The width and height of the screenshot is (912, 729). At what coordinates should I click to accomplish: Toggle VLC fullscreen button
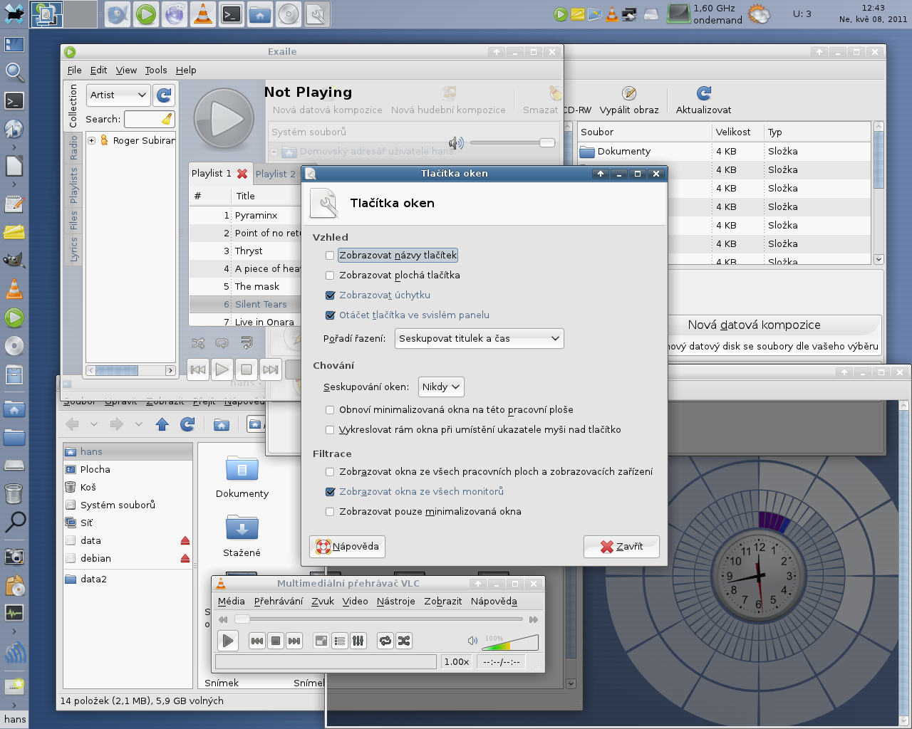pos(321,641)
